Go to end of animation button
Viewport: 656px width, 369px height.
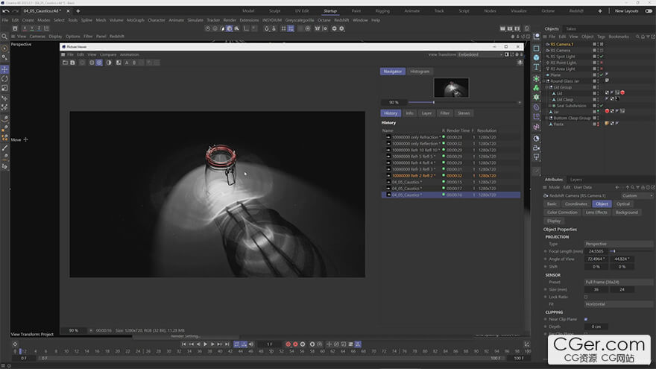tap(227, 344)
